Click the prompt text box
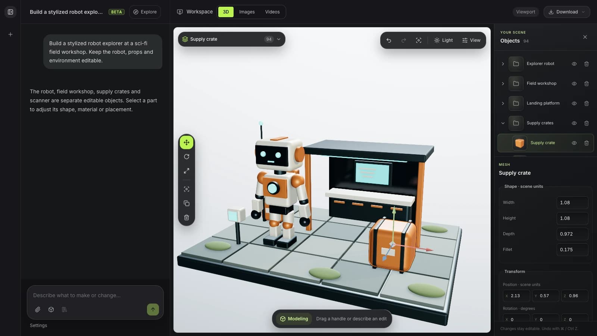Screen dimensions: 597x336 tap(95, 295)
